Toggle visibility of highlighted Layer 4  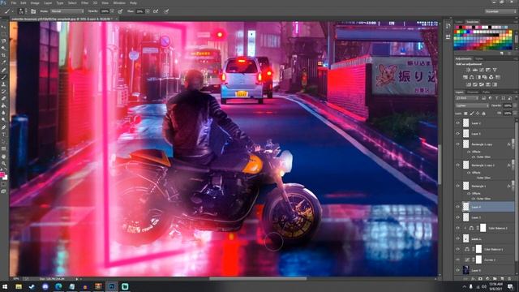click(x=457, y=207)
